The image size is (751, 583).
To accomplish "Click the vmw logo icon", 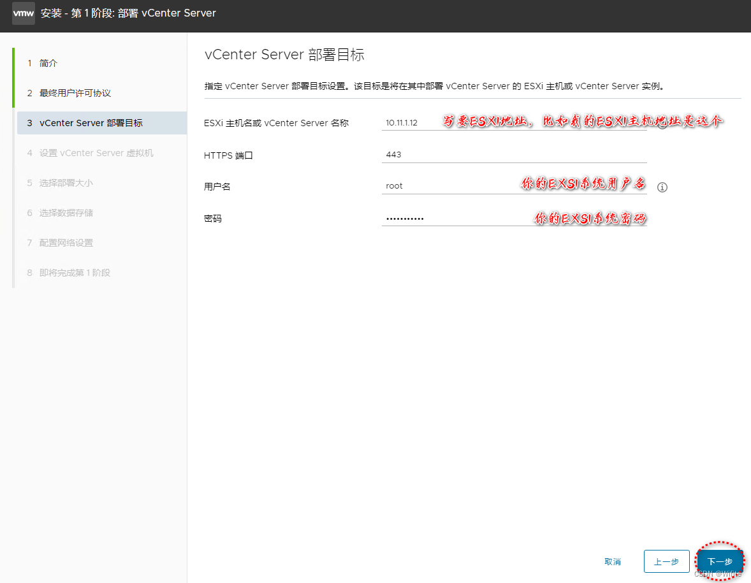I will click(x=23, y=13).
